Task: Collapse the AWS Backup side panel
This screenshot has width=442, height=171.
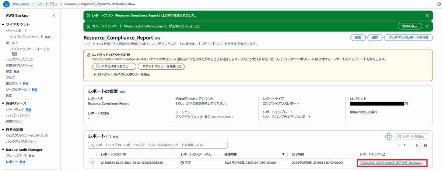Action: coord(54,15)
